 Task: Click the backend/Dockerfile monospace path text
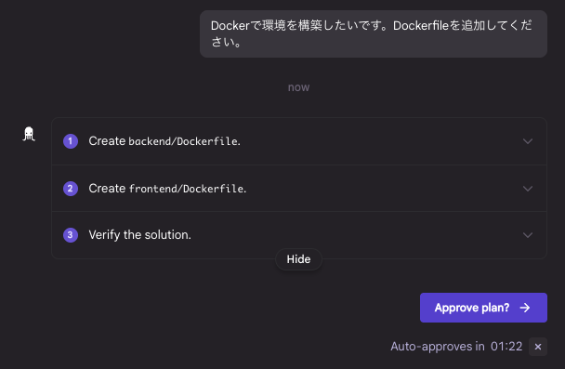(x=184, y=141)
